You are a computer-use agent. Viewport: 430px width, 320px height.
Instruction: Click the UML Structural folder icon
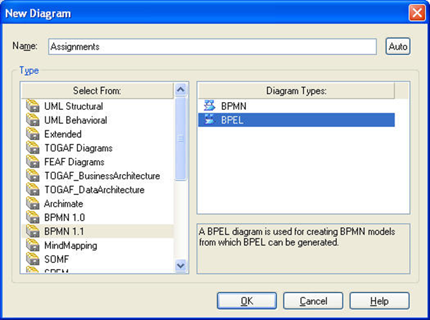tap(33, 106)
